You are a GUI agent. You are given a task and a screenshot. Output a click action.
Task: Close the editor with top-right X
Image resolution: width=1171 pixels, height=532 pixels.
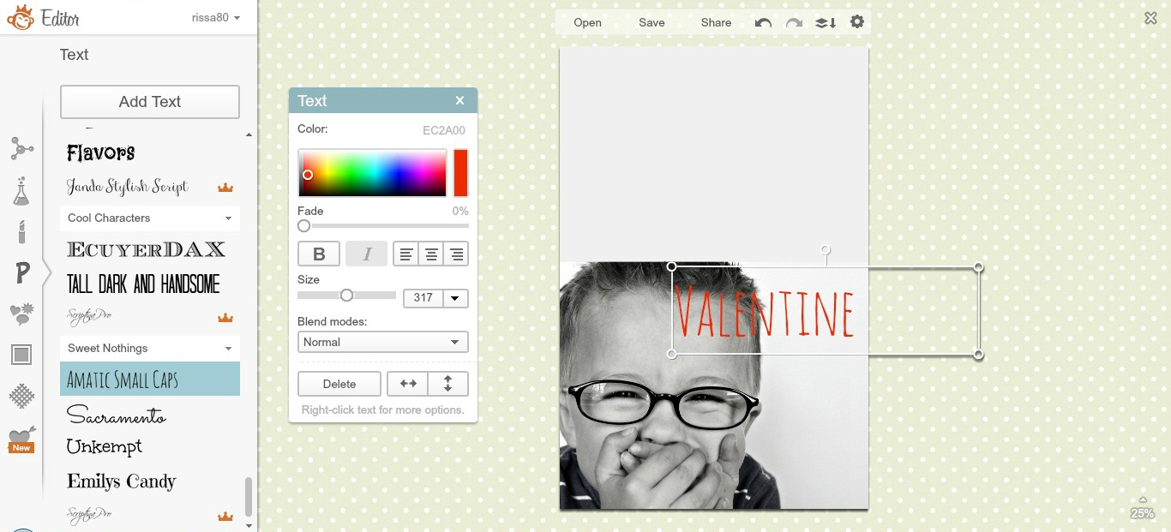(1150, 18)
